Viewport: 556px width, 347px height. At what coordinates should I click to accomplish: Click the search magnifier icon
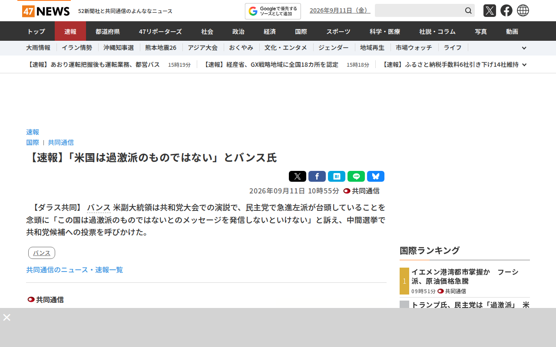point(468,10)
